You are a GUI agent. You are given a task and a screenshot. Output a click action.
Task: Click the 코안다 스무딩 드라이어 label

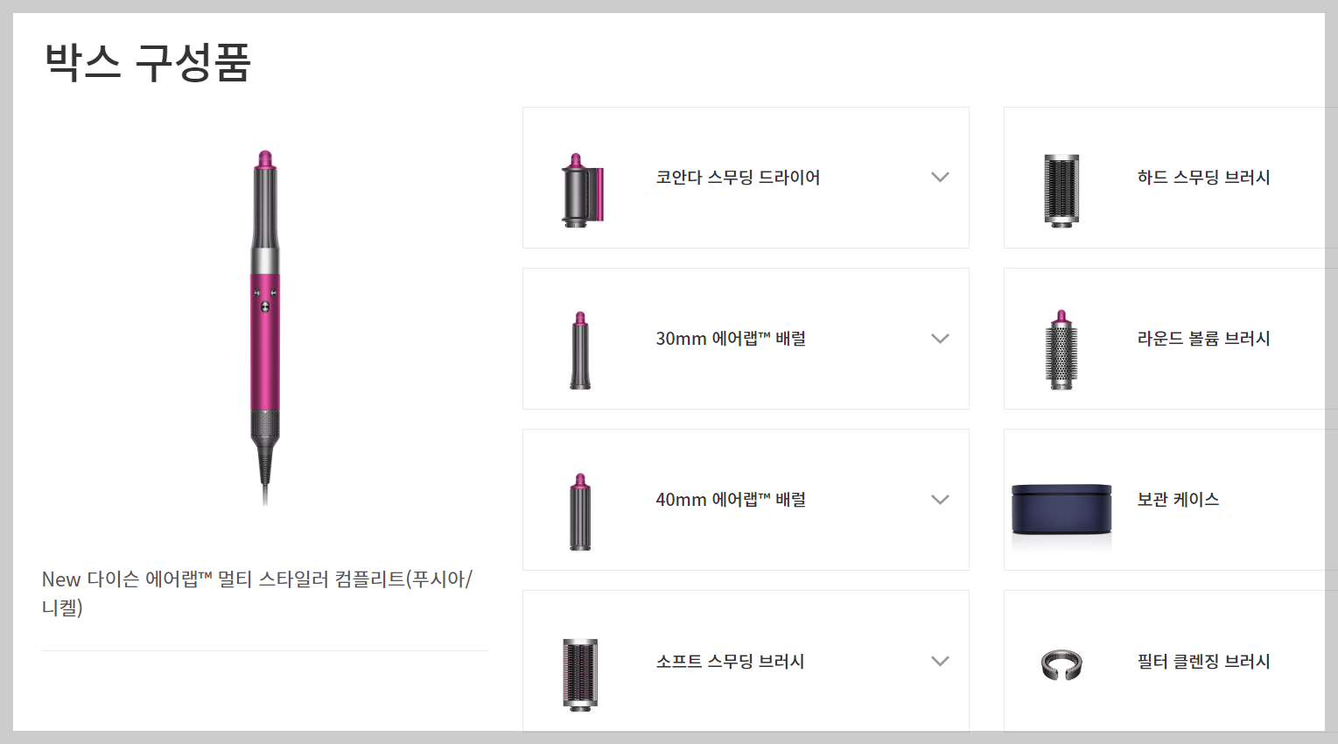pos(738,178)
